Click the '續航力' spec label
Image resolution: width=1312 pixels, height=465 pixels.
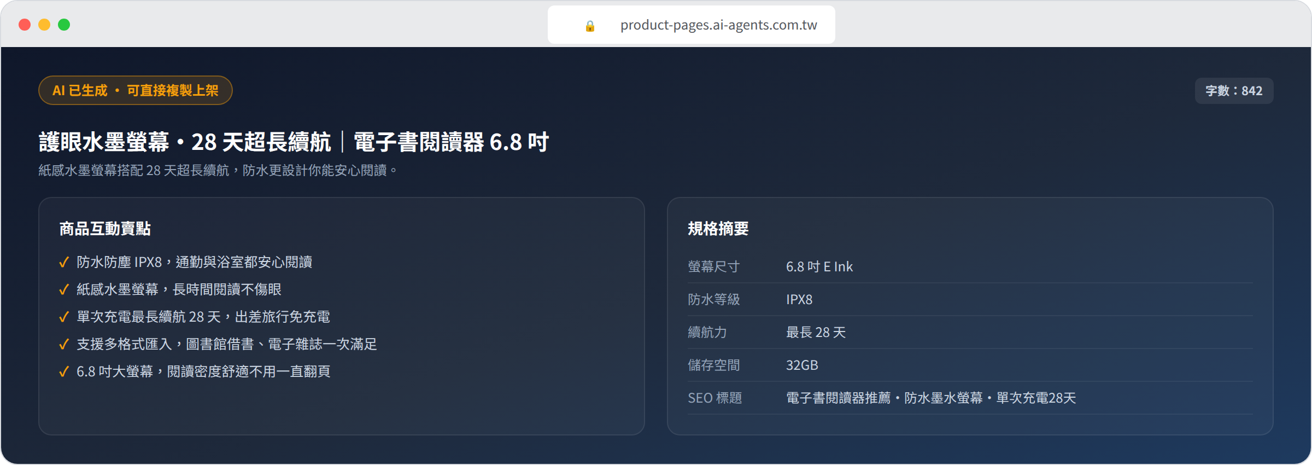pyautogui.click(x=707, y=333)
